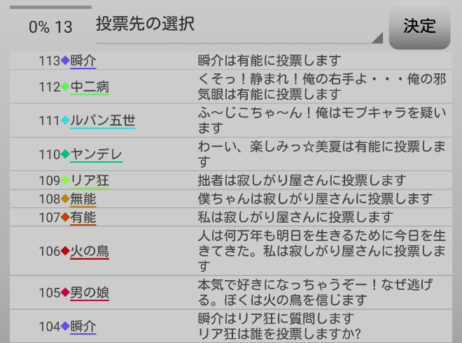Click the yellow diamond icon beside 無能
Image resolution: width=462 pixels, height=343 pixels.
[x=65, y=199]
